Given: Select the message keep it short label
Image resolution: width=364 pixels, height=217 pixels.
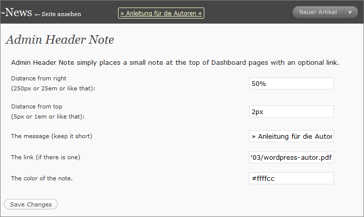Looking at the screenshot, I should point(52,136).
